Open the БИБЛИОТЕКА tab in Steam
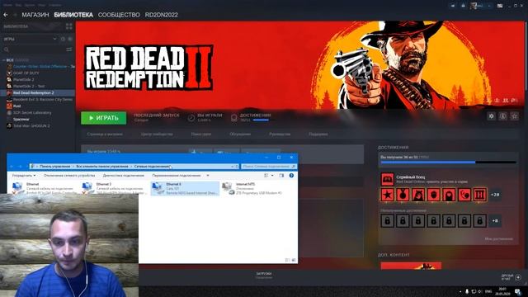Screen dimensions: 528x297 73,15
